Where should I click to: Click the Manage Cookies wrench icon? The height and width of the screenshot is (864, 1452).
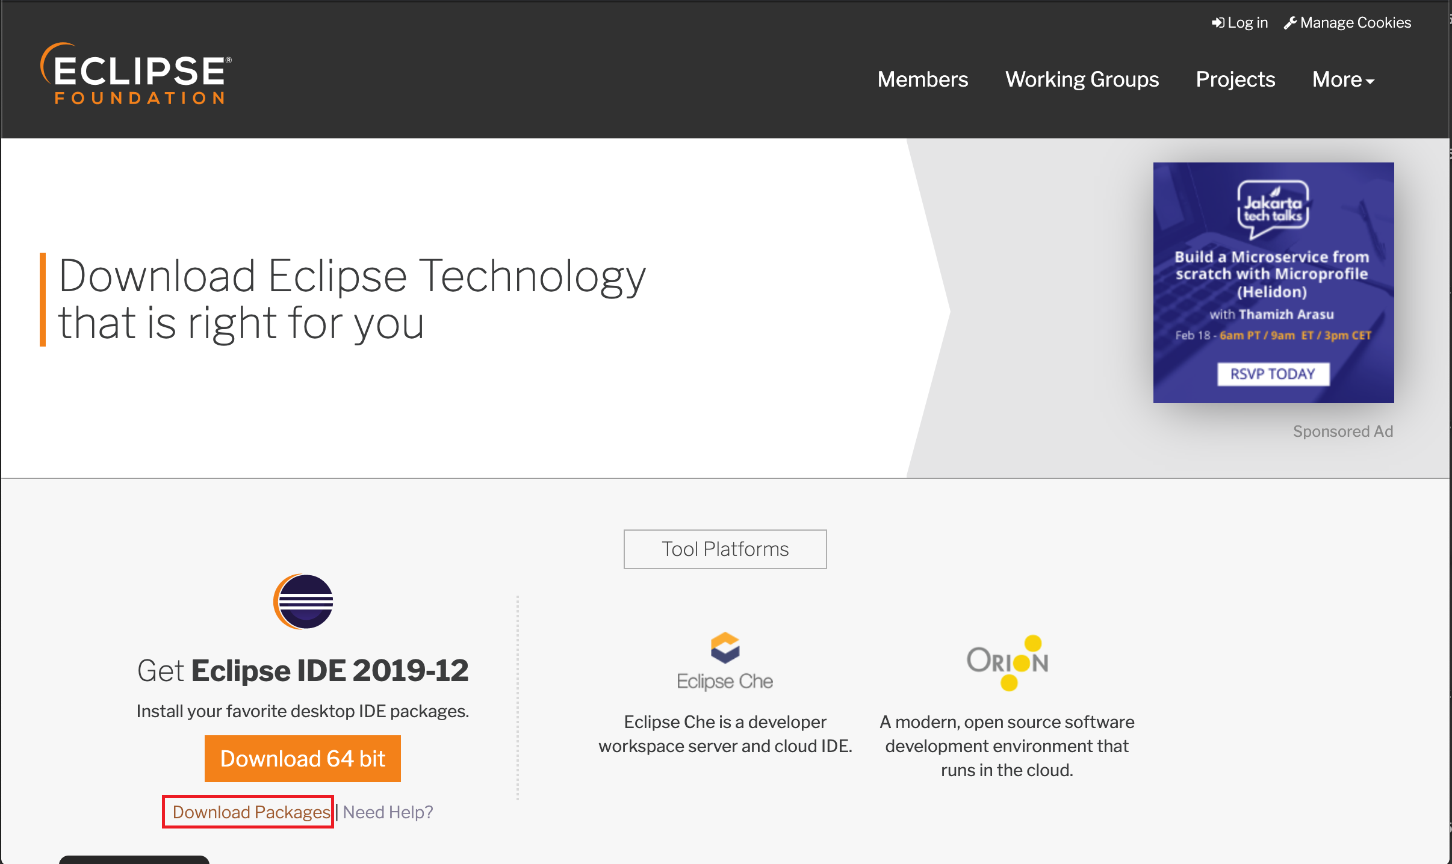click(1289, 23)
